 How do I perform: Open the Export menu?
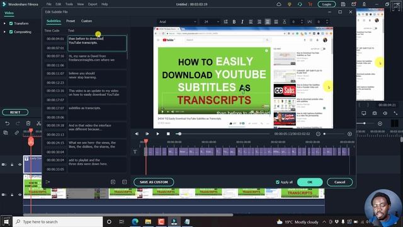(93, 4)
